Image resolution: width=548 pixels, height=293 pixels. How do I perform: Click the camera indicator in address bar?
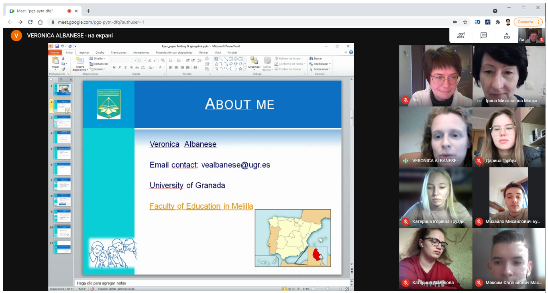click(455, 22)
